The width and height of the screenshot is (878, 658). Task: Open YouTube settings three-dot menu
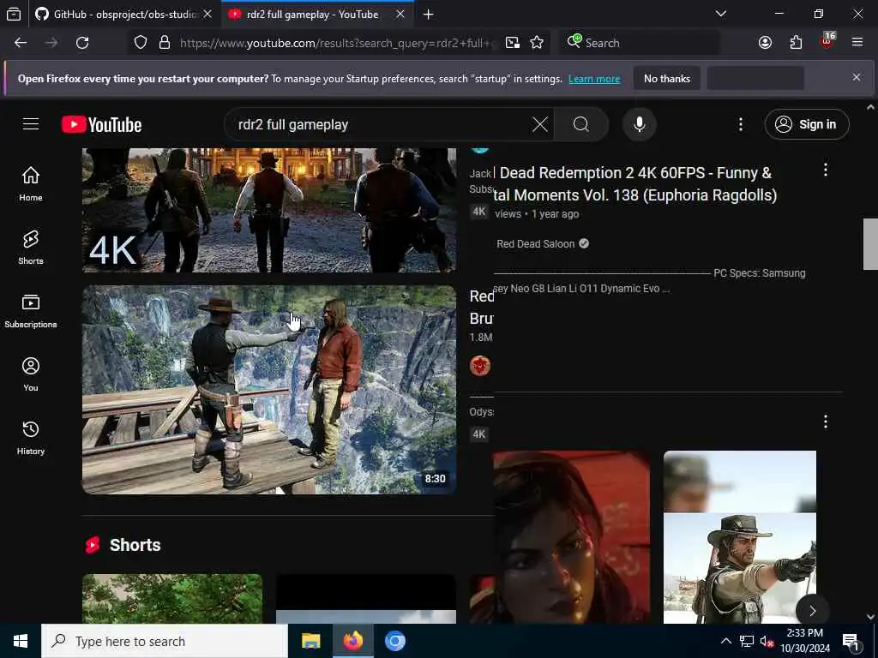click(x=740, y=124)
